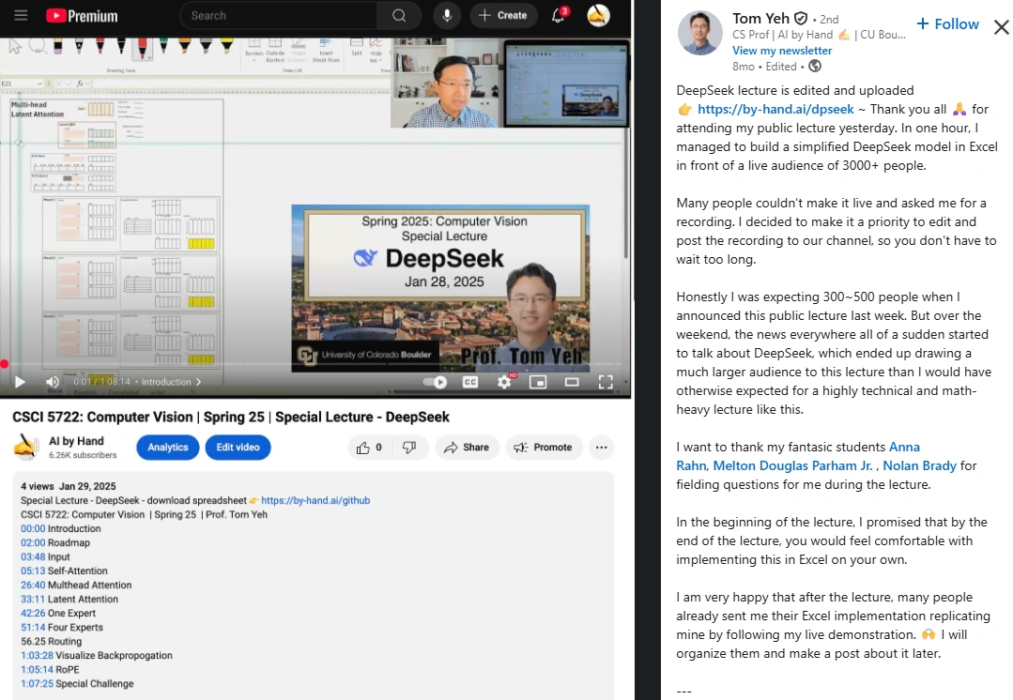The image size is (1013, 700).
Task: Select the eraser drawing tool
Action: [57, 46]
